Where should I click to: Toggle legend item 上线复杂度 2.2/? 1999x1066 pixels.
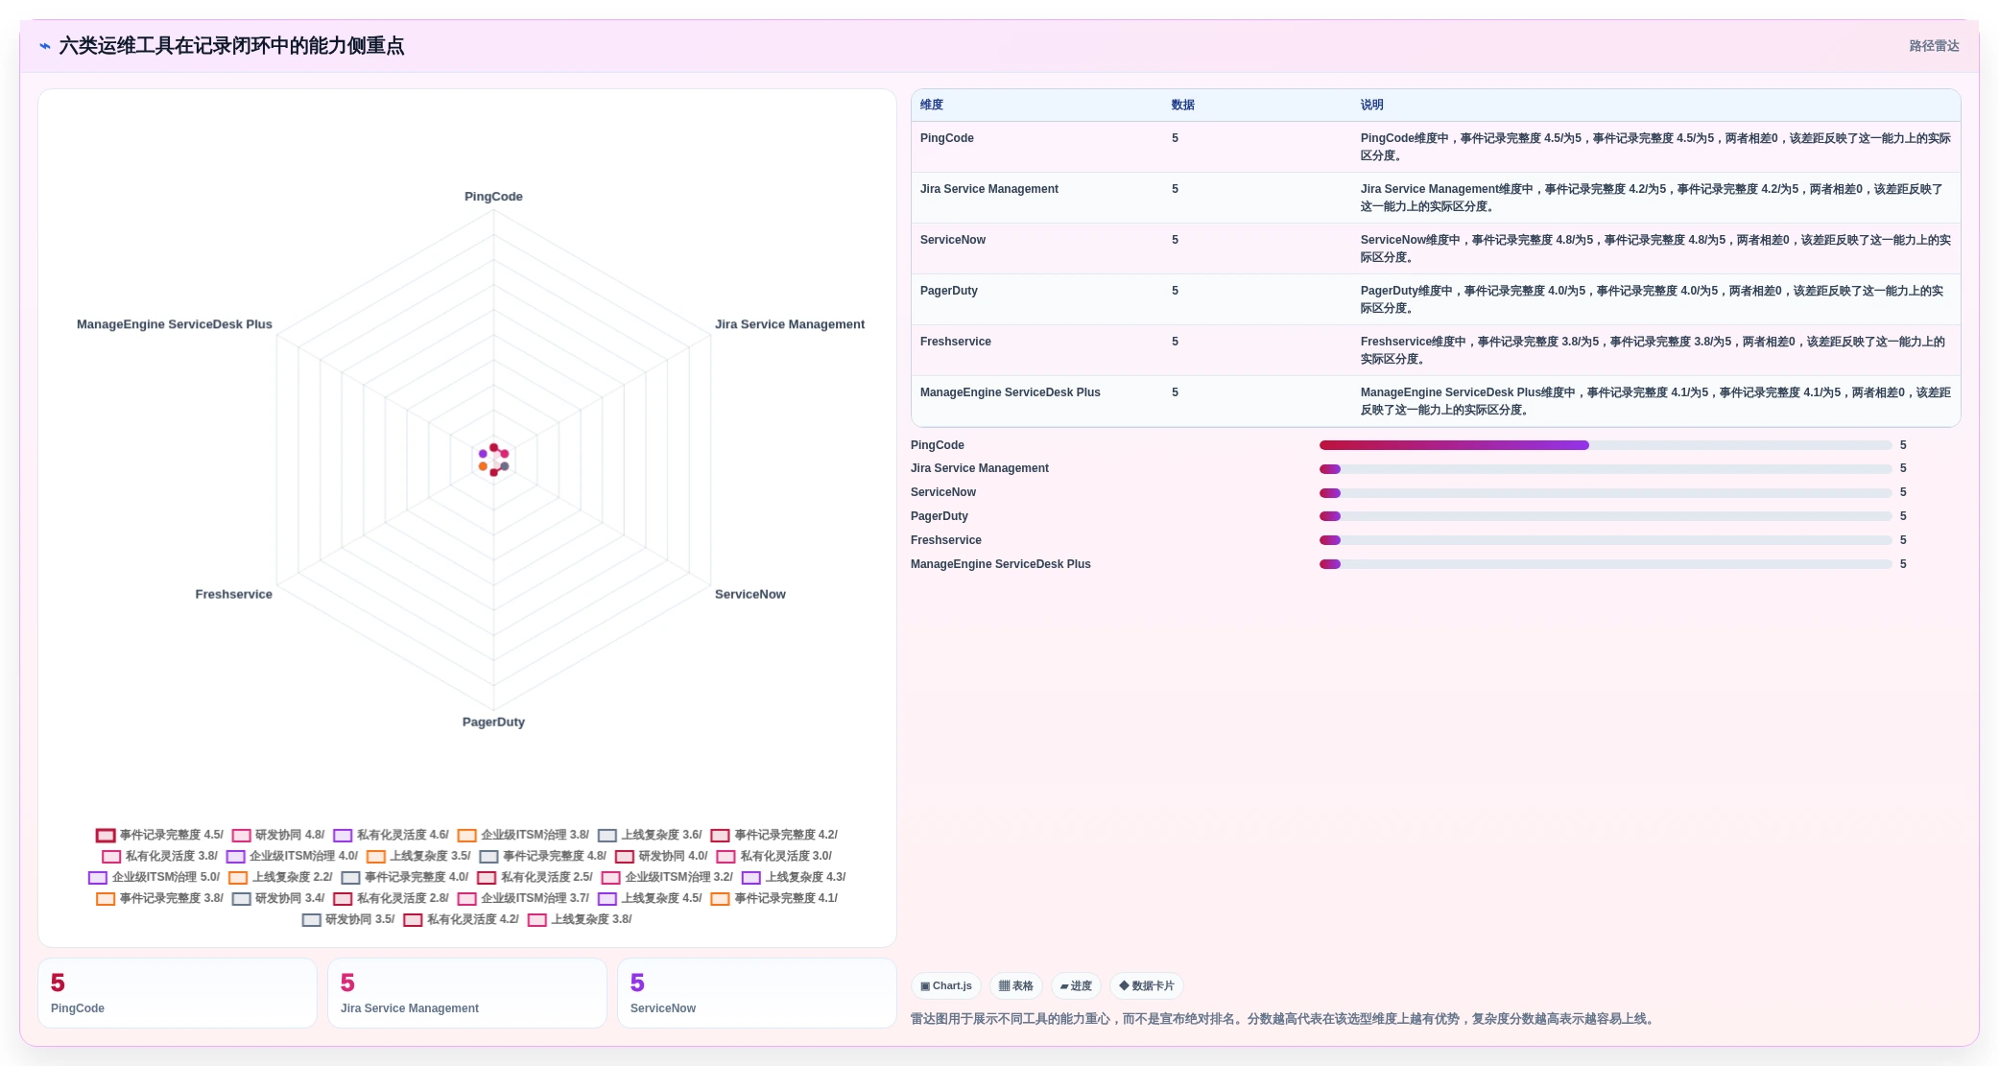(x=280, y=878)
